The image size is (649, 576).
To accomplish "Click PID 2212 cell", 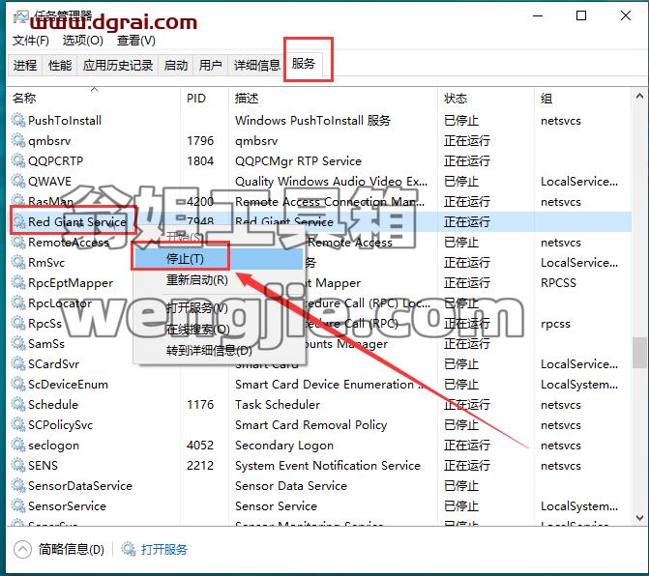I will coord(200,465).
